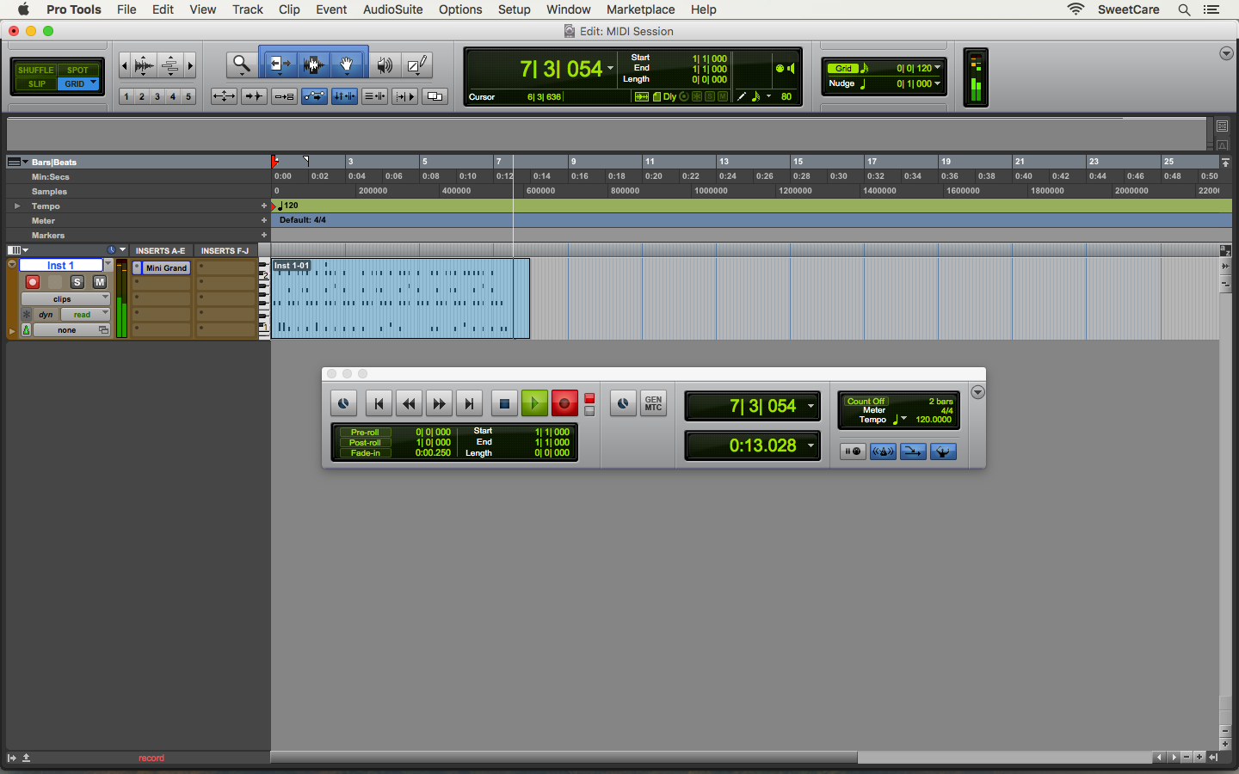Select the Zoomer tool

pos(241,64)
